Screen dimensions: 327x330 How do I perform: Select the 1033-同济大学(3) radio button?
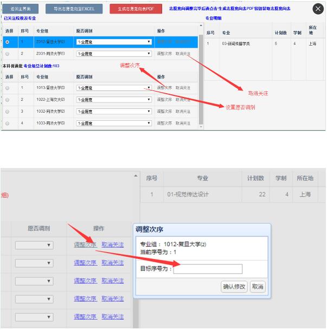pyautogui.click(x=8, y=124)
